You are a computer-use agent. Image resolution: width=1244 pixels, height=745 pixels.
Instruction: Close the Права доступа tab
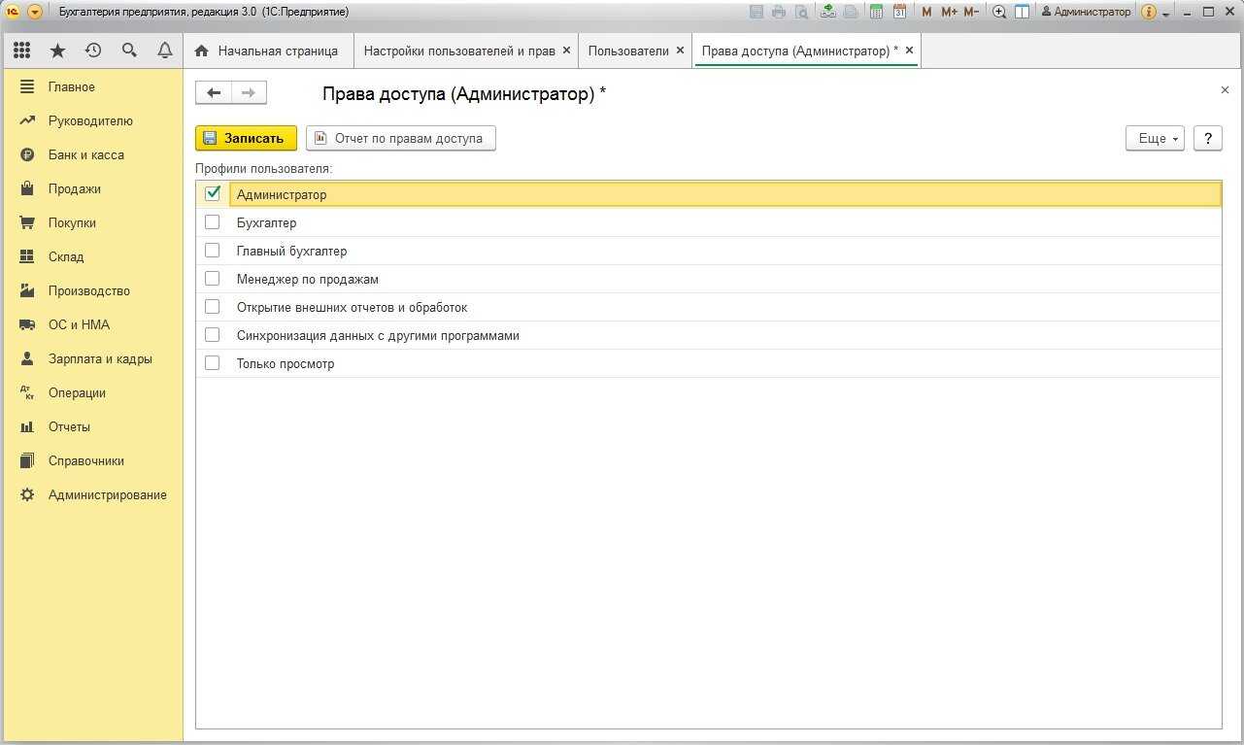(x=909, y=50)
